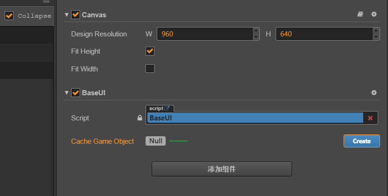This screenshot has width=388, height=196.
Task: Click the script open-link icon above BaseUI field
Action: (x=167, y=108)
